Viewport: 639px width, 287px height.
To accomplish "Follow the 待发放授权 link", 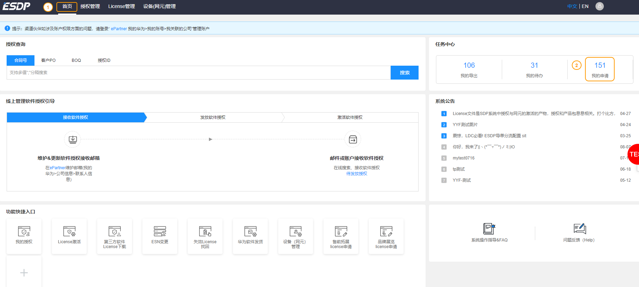I will [x=357, y=174].
